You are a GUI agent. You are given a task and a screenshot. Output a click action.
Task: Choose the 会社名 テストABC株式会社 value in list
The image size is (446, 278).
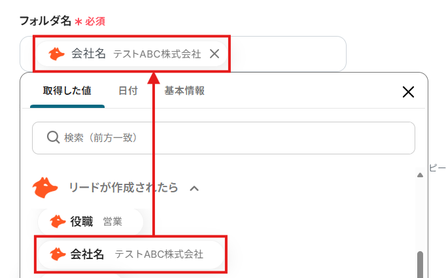[x=131, y=254]
